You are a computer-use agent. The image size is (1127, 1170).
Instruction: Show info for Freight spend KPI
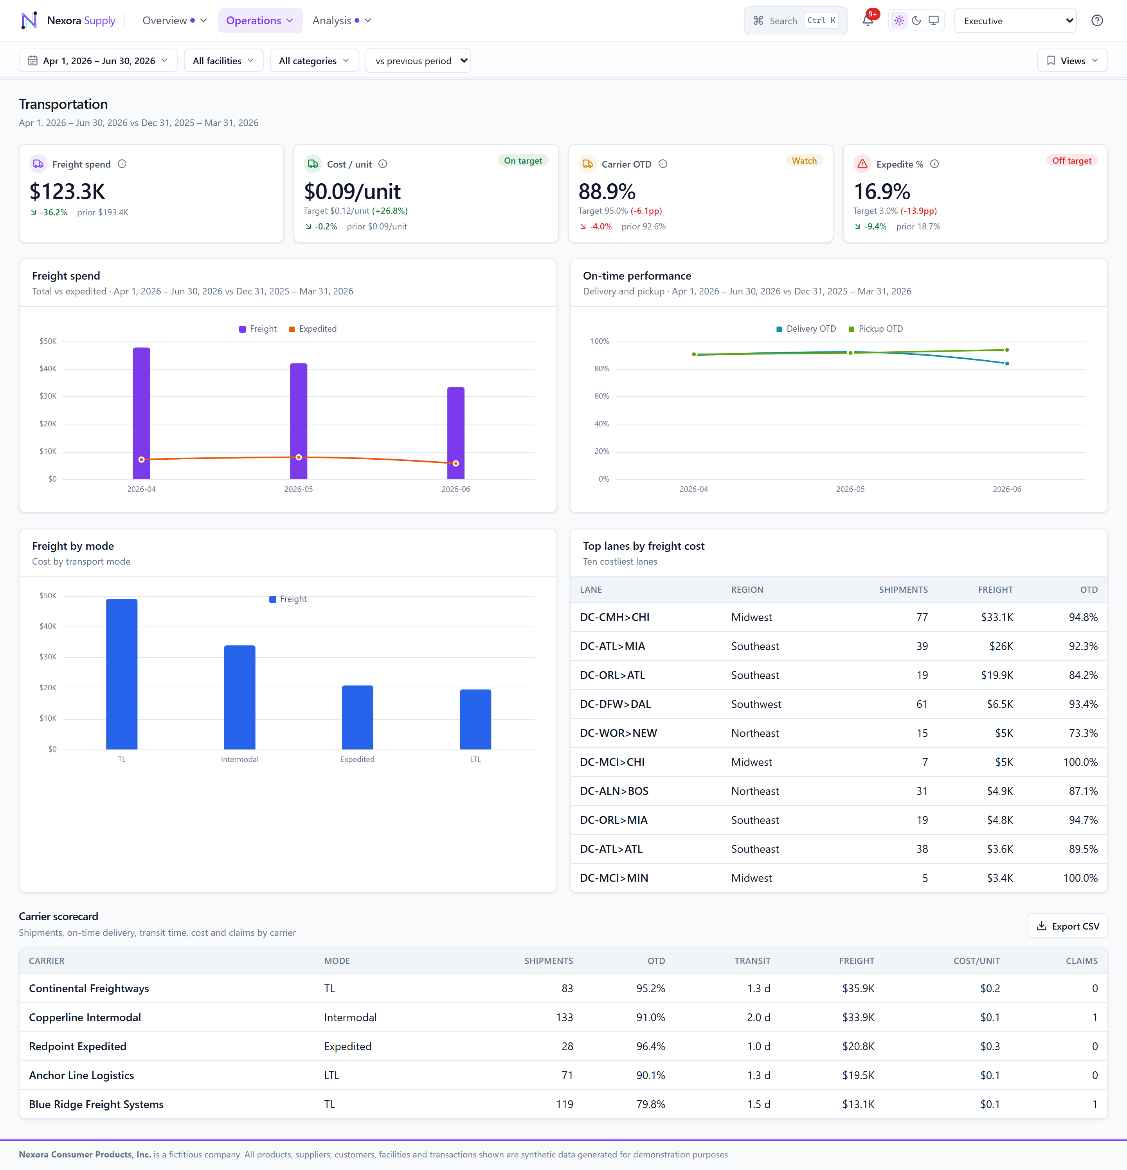click(x=122, y=164)
